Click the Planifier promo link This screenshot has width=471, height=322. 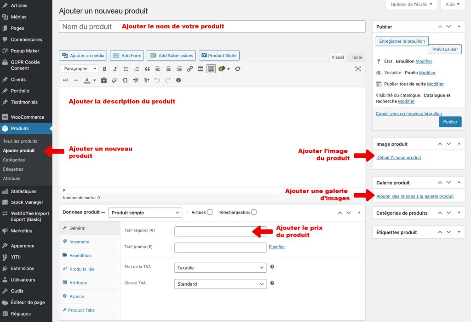click(276, 247)
